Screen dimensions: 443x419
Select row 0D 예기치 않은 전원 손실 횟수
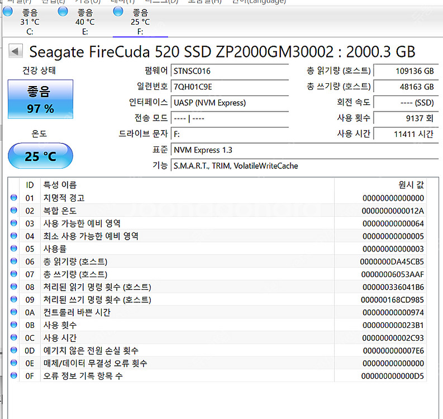pyautogui.click(x=217, y=350)
